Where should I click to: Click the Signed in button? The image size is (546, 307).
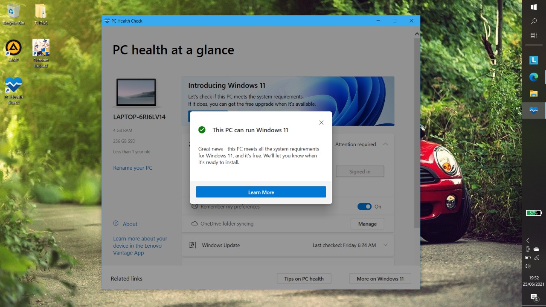pos(360,171)
